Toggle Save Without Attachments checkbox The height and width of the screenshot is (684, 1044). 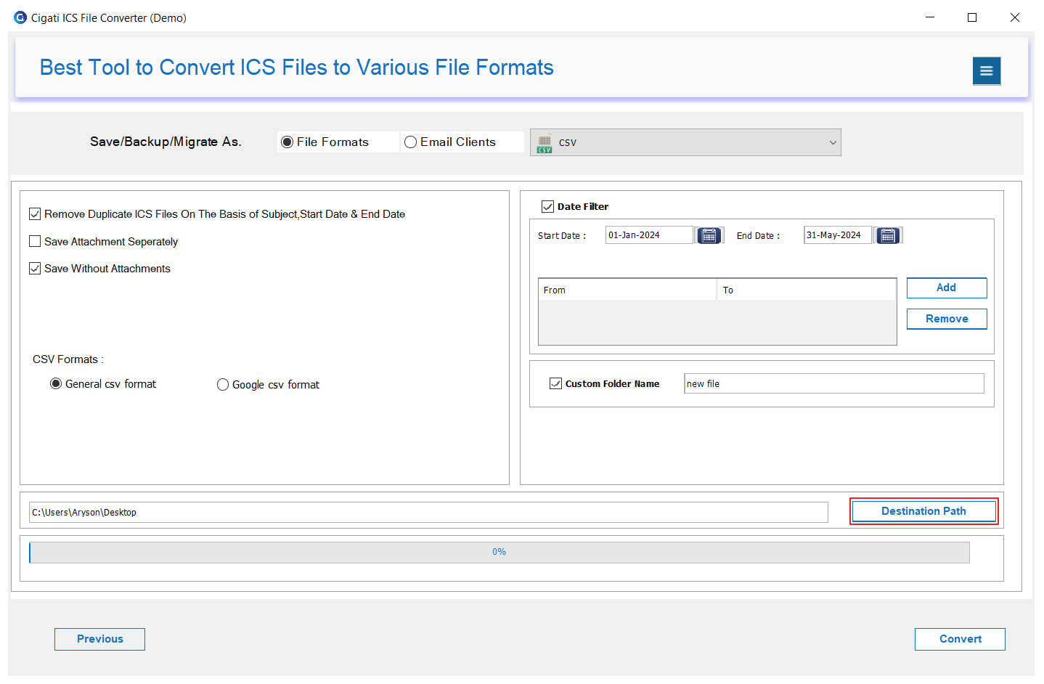[x=35, y=269]
